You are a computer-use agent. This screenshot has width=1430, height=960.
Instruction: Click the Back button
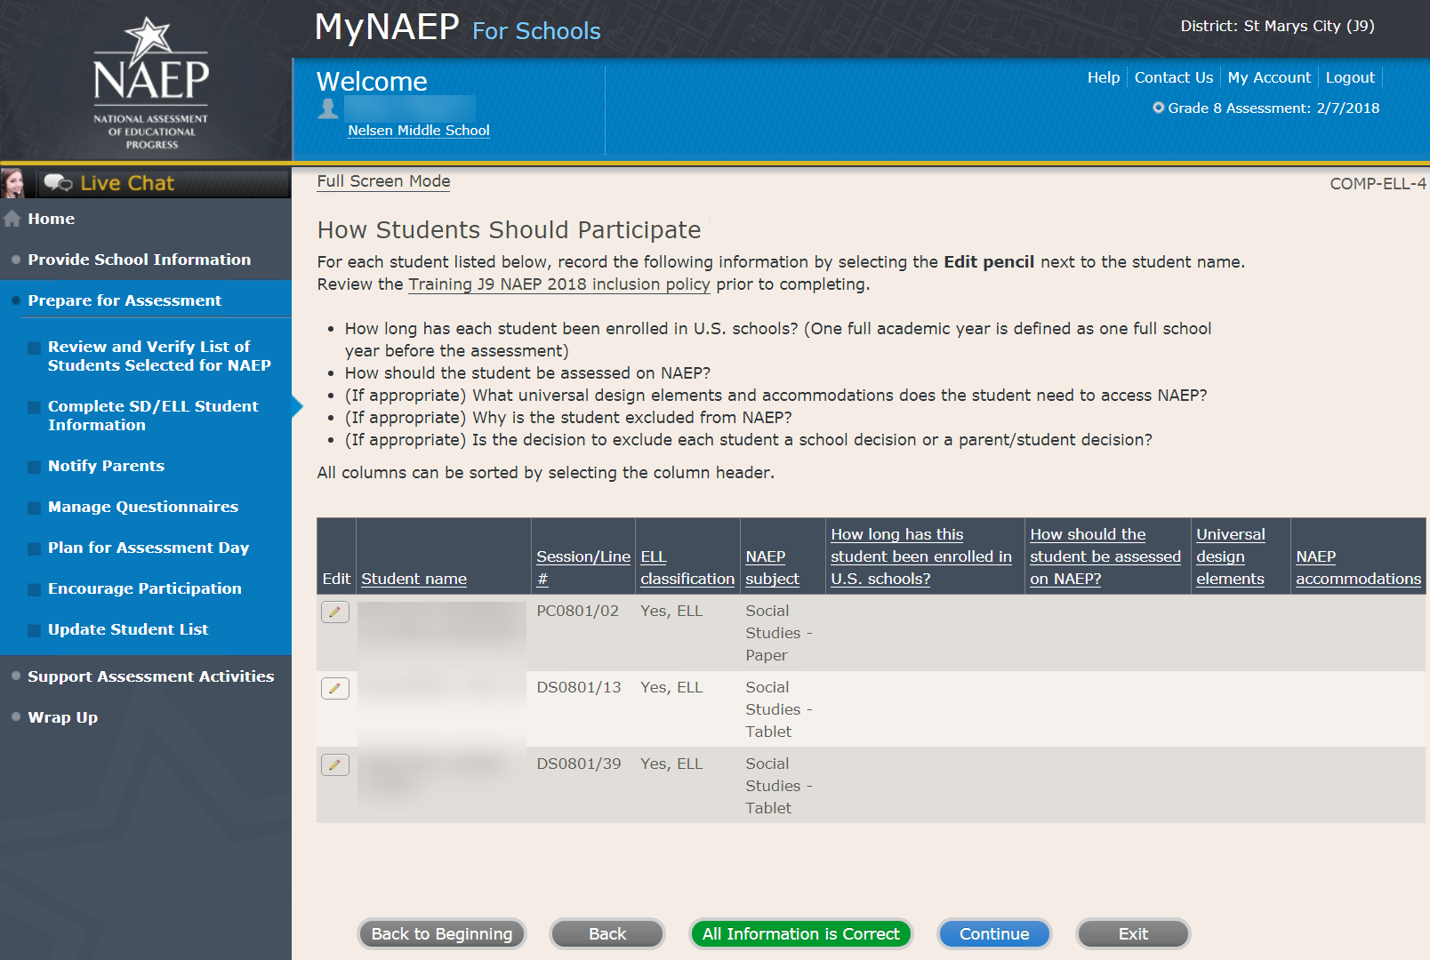[x=607, y=934]
